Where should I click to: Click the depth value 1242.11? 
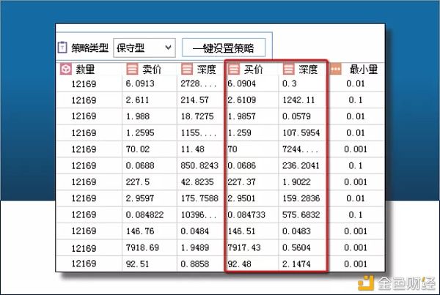point(298,100)
